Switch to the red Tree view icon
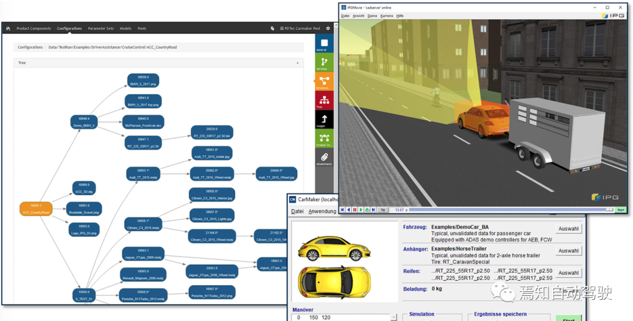The image size is (633, 321). pos(323,101)
